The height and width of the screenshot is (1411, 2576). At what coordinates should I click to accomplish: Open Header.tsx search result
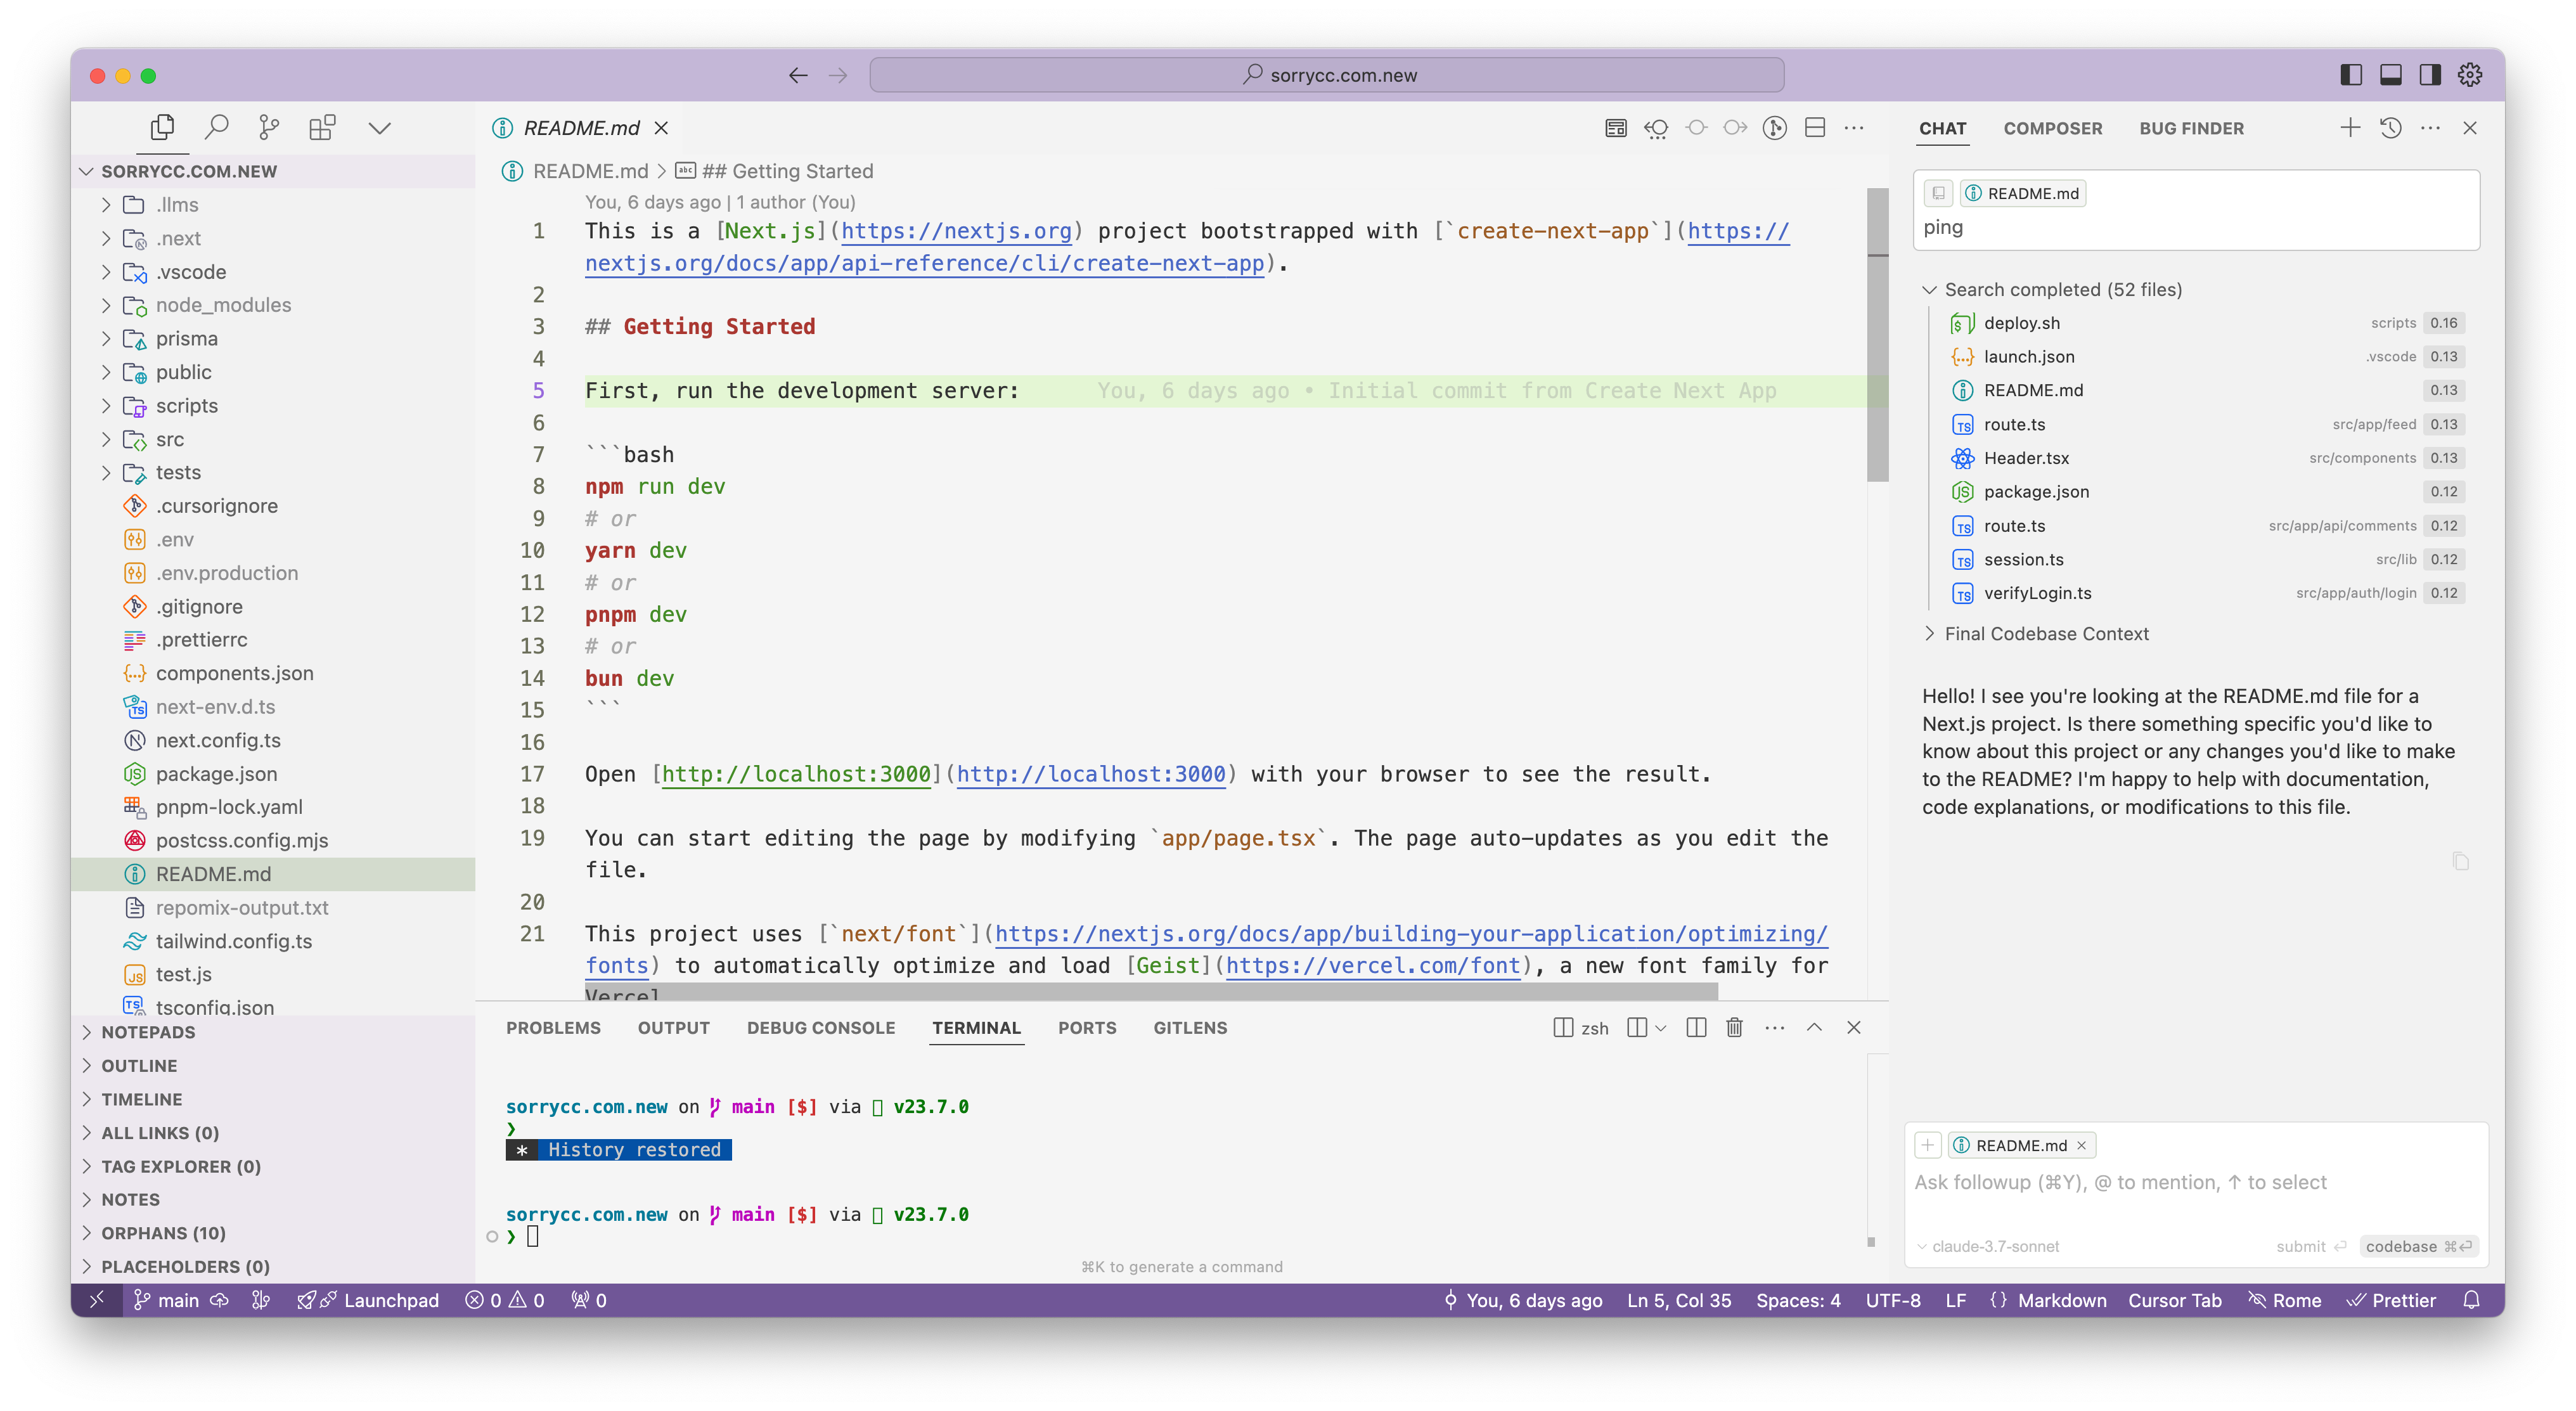pyautogui.click(x=2207, y=458)
